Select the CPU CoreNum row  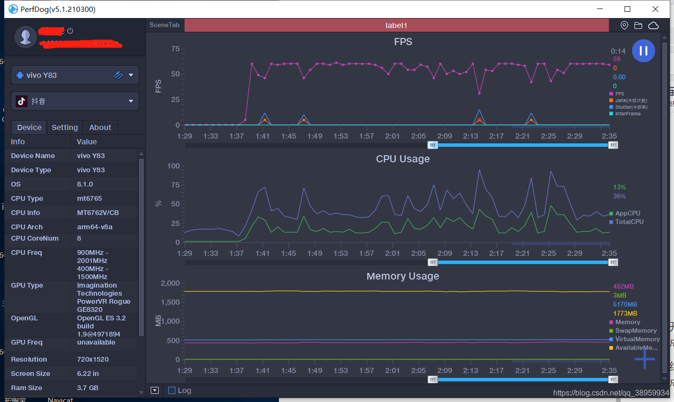[x=71, y=238]
